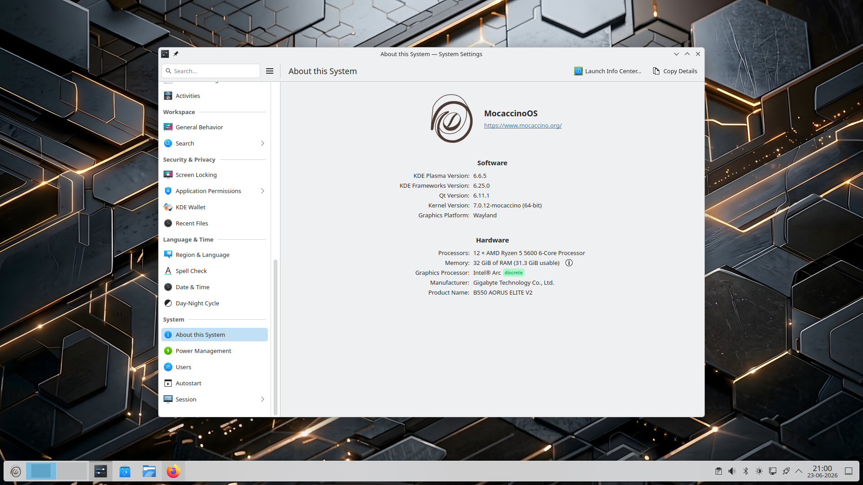Open Recent Files clock icon
Image resolution: width=863 pixels, height=485 pixels.
click(x=168, y=223)
